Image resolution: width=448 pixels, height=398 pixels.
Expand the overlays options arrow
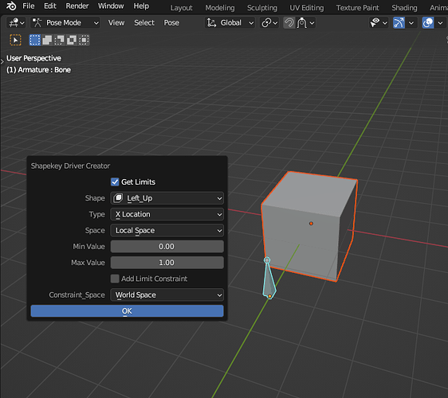(x=440, y=23)
